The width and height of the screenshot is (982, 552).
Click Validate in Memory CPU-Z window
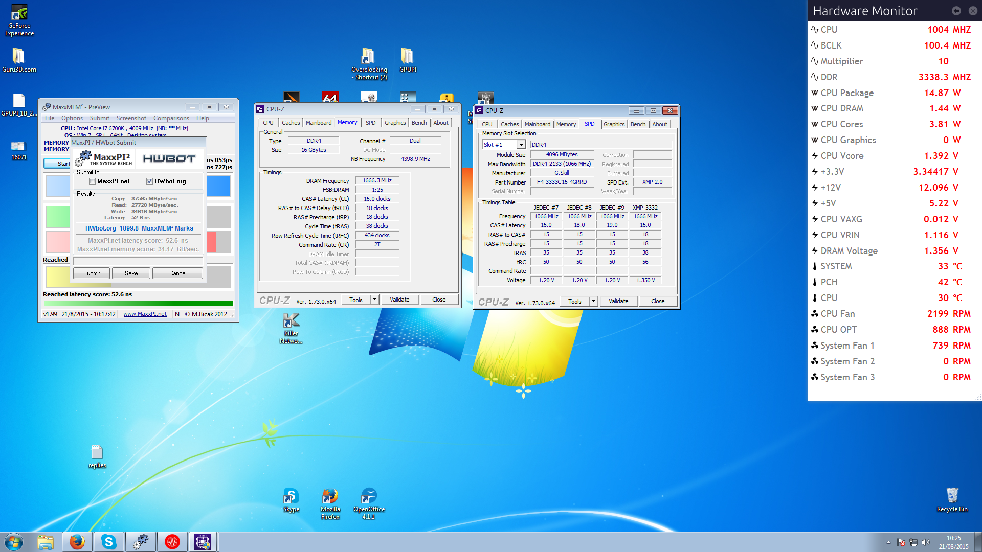pyautogui.click(x=399, y=300)
